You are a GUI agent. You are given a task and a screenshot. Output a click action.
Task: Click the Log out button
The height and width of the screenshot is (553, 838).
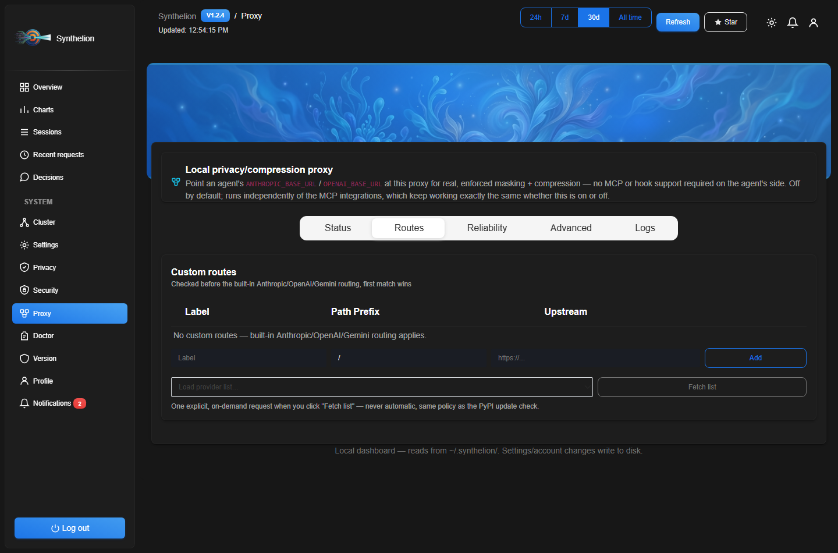[70, 528]
